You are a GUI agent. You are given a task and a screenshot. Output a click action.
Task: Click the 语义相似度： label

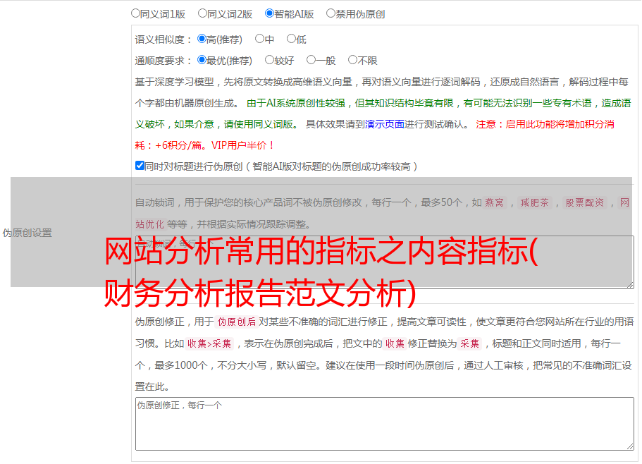click(163, 39)
